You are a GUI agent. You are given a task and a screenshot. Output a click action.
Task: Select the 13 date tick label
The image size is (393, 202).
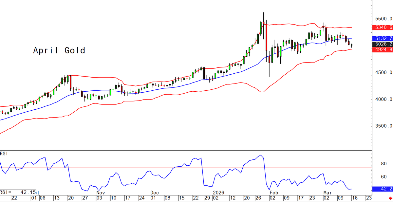57,198
